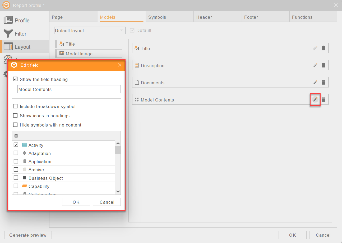
Task: Open the Default layout dropdown
Action: [x=90, y=30]
